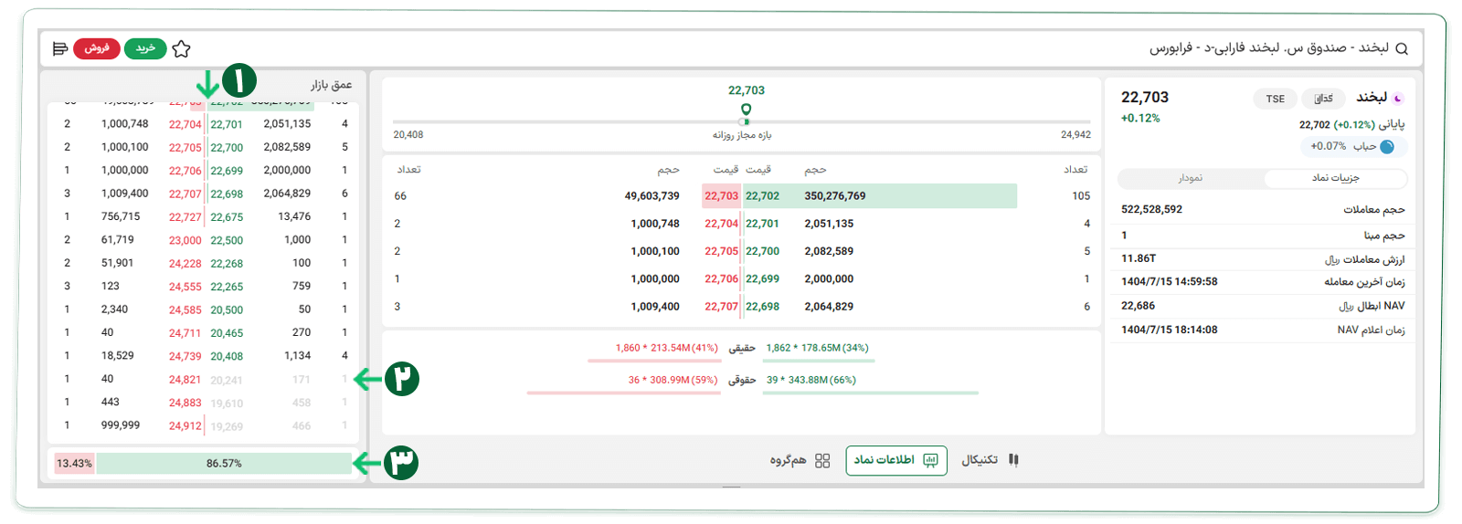Click the purple لبخند symbol logo
The image size is (1462, 524).
1397,99
